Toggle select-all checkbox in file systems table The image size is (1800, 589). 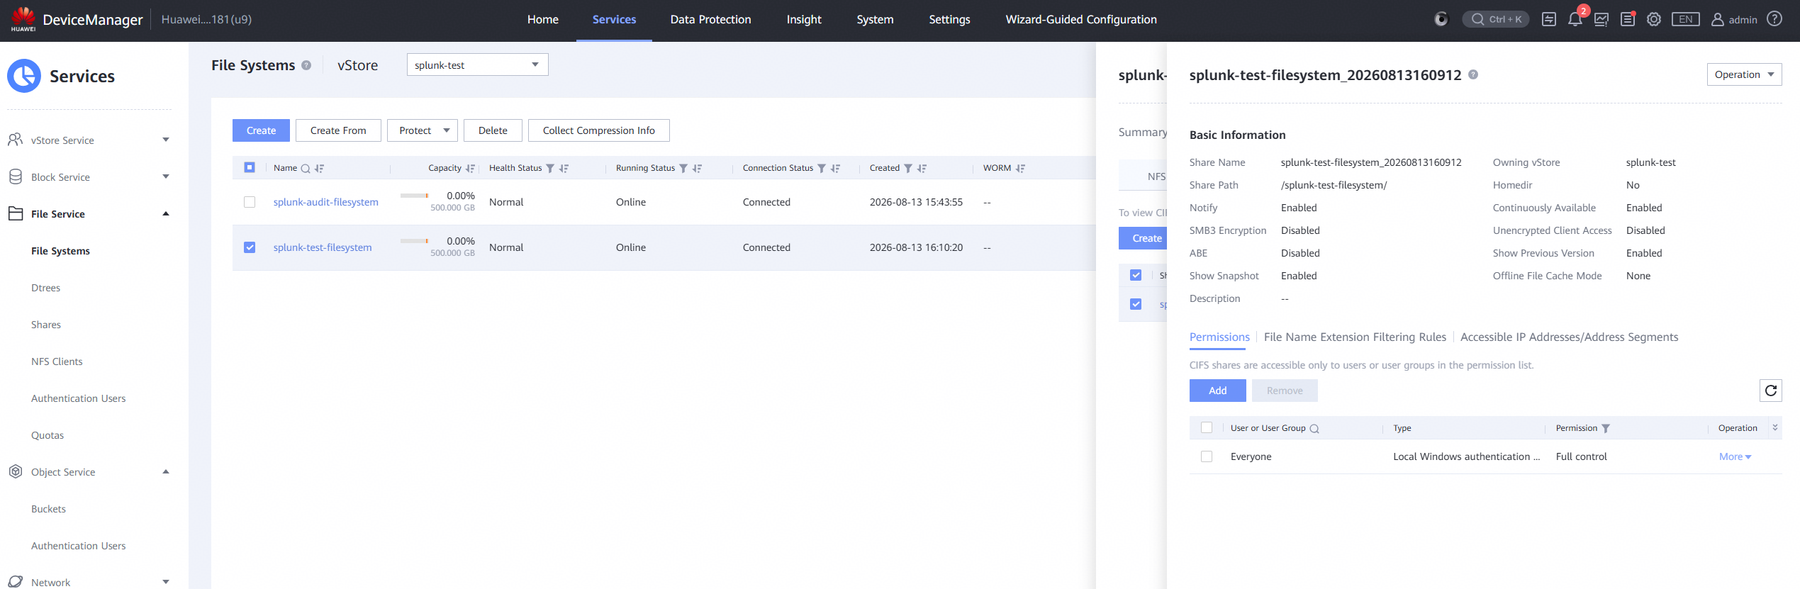click(x=250, y=167)
